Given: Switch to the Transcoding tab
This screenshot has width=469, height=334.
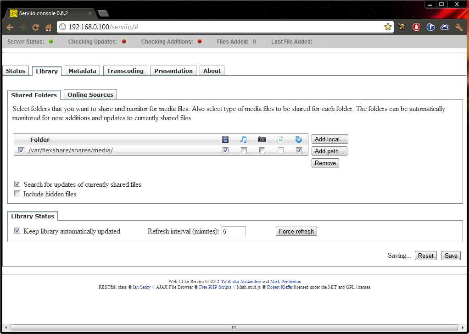Looking at the screenshot, I should coord(125,71).
